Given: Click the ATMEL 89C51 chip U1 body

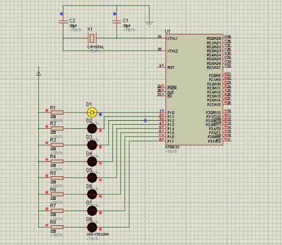Looking at the screenshot, I should [x=194, y=90].
